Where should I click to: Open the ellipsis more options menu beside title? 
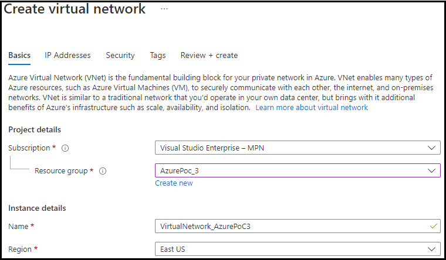click(x=164, y=9)
